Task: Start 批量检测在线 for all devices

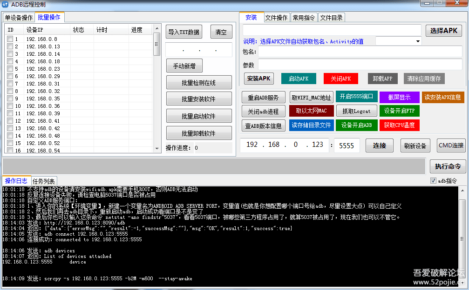Action: (x=198, y=83)
